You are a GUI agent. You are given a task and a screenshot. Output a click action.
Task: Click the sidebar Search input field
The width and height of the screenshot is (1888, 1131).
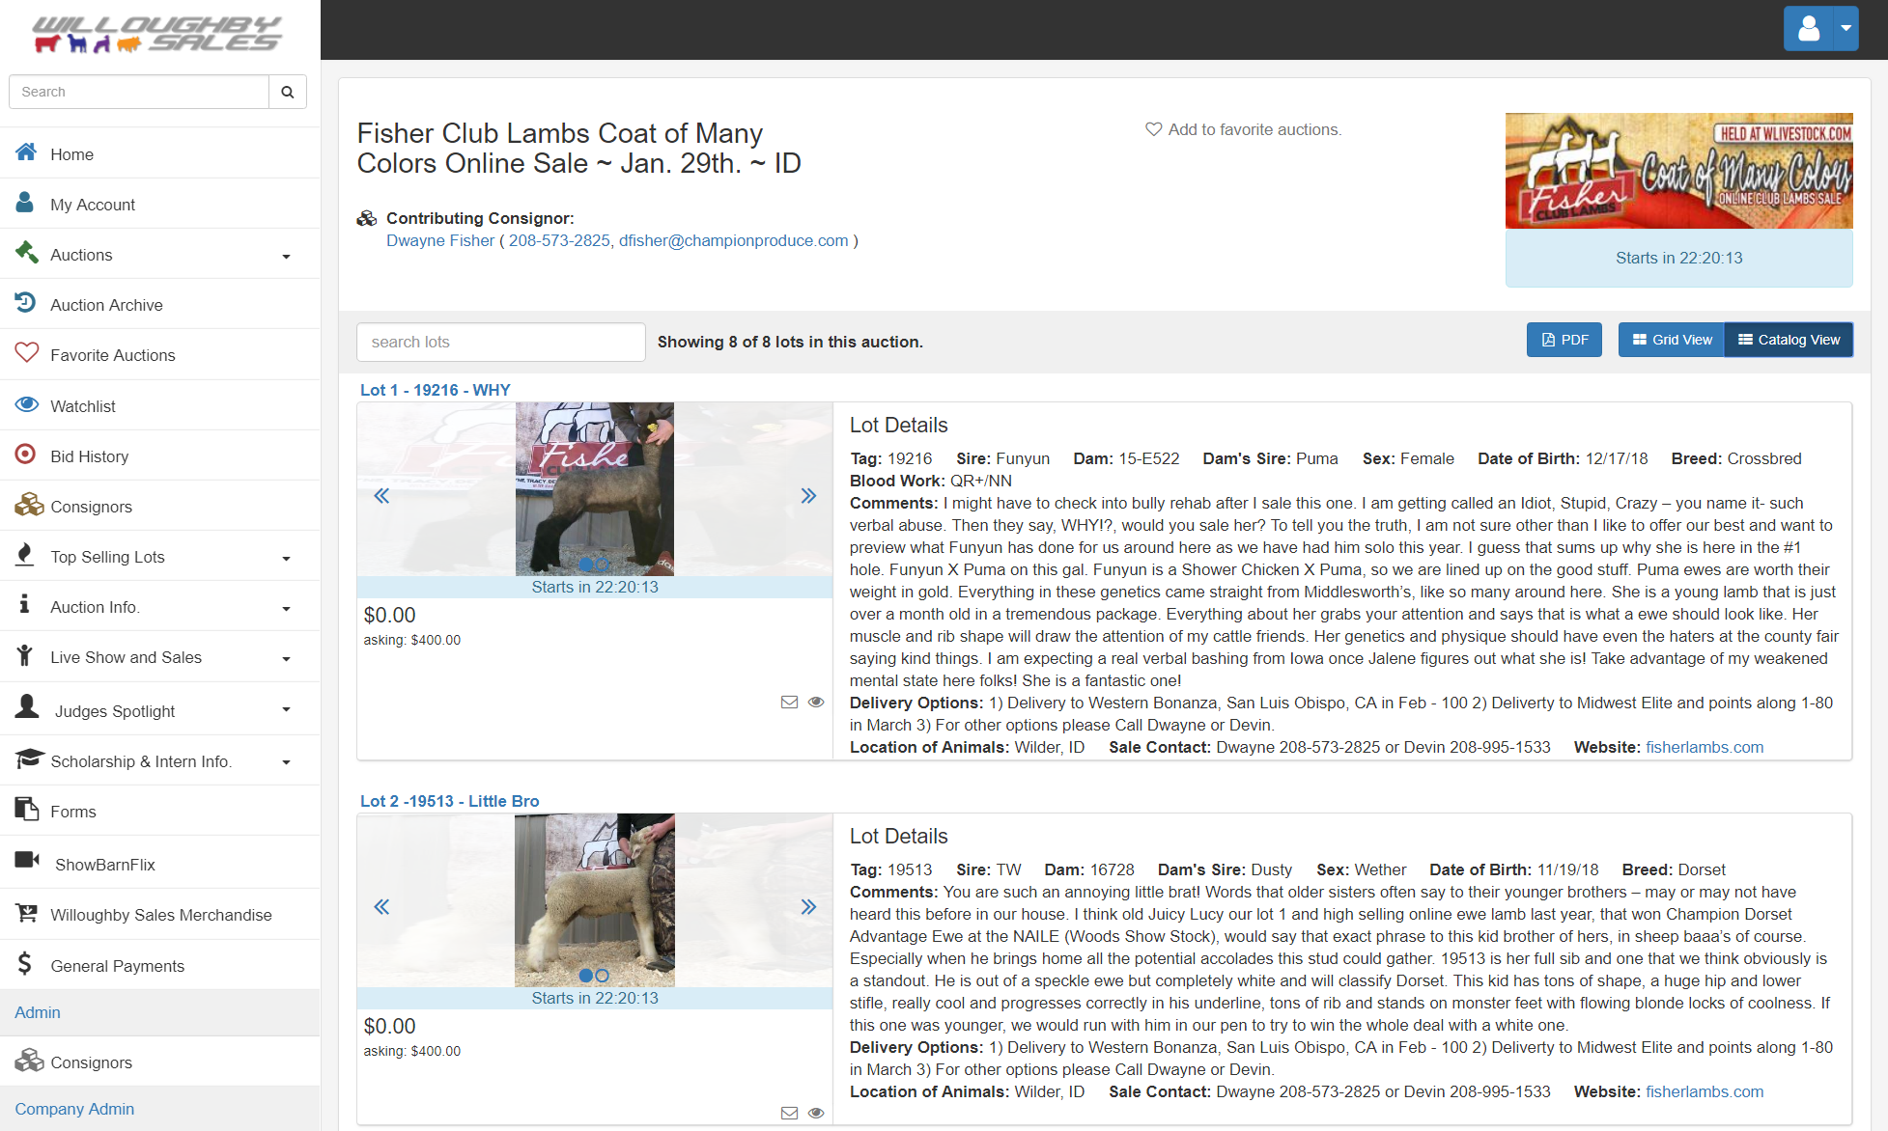tap(139, 92)
